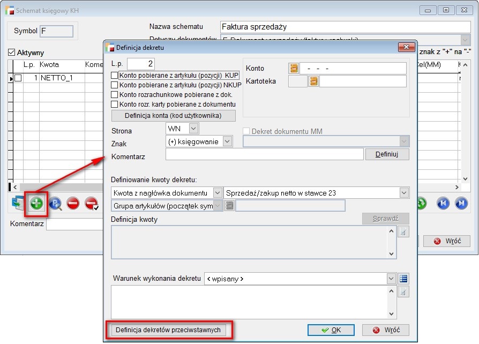Enable 'Konto pobierane z artykułu (pozycji) KUP'
479x344 pixels.
click(114, 76)
